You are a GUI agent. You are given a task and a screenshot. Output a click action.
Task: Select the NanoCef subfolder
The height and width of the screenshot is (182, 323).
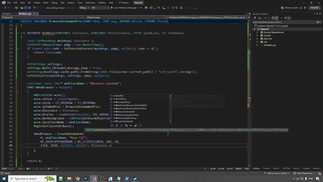[267, 38]
